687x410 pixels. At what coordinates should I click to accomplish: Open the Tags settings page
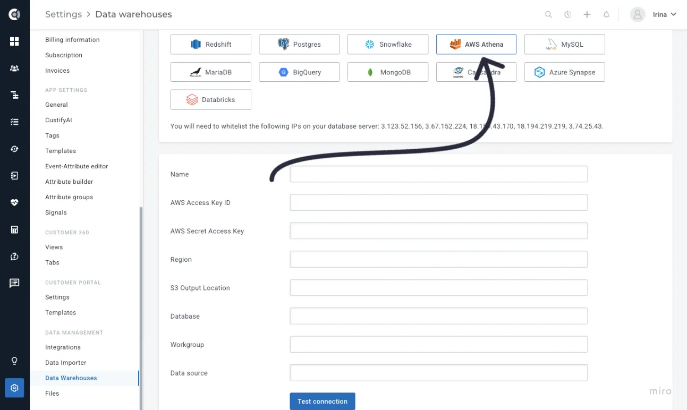pyautogui.click(x=52, y=135)
